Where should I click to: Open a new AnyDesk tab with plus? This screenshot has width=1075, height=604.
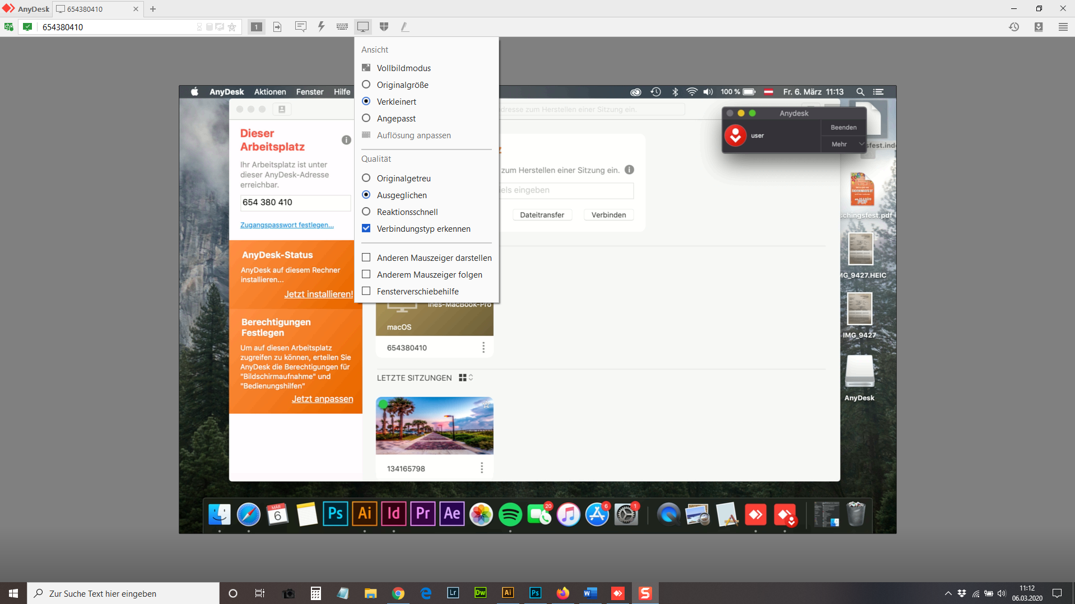click(153, 9)
